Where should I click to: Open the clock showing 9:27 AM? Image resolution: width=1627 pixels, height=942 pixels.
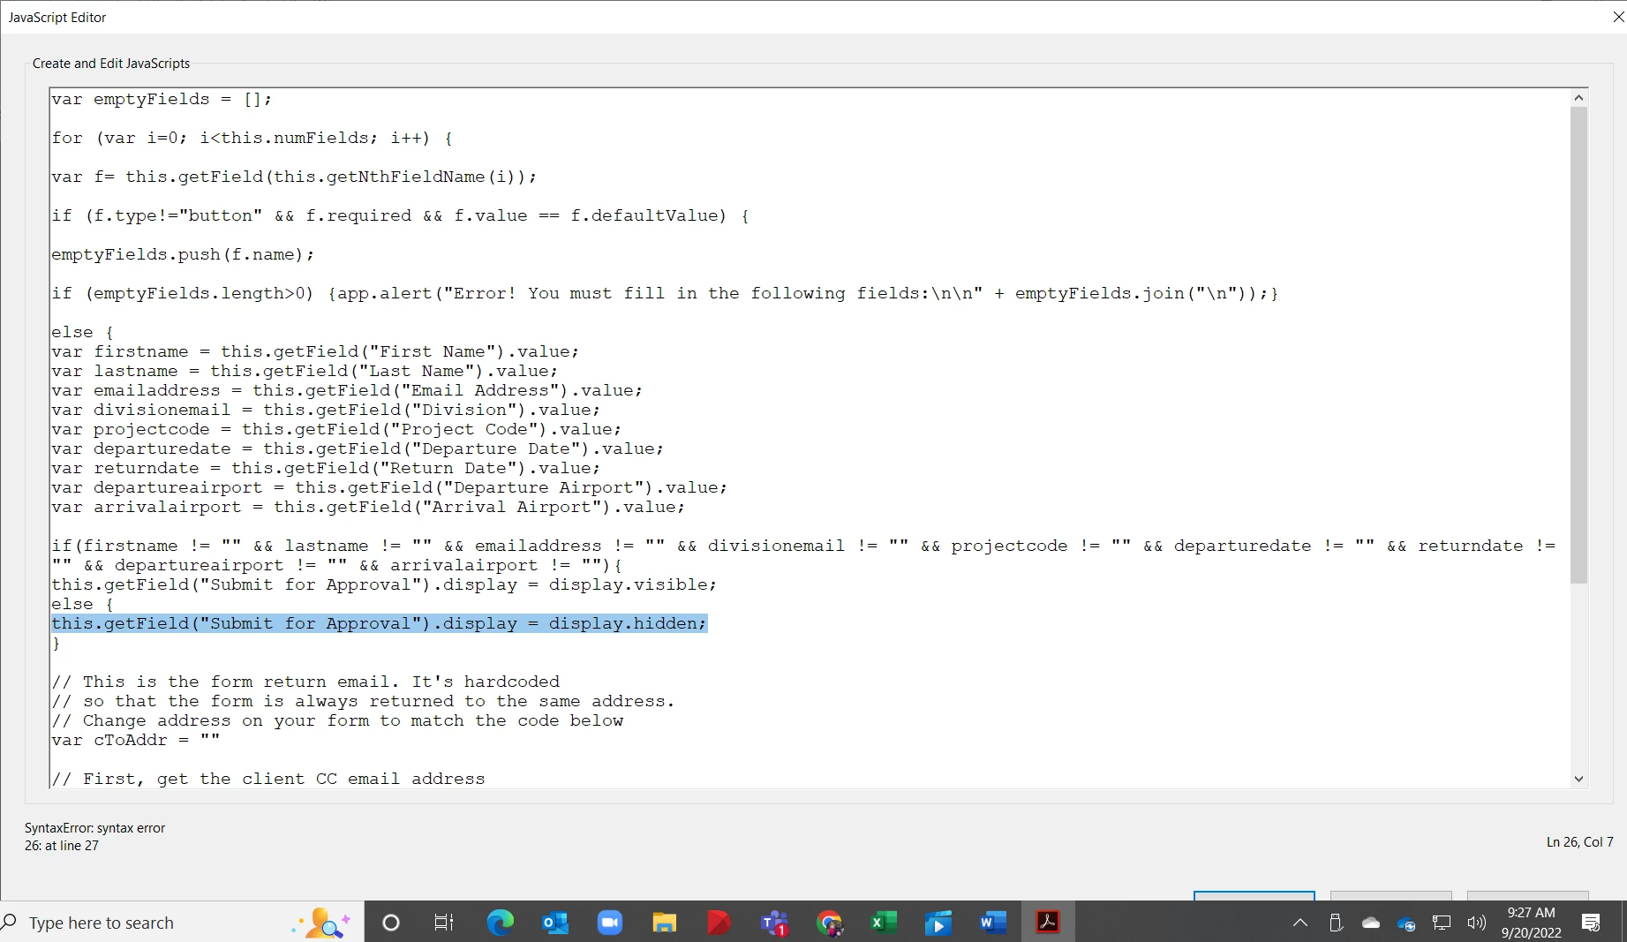(1532, 923)
